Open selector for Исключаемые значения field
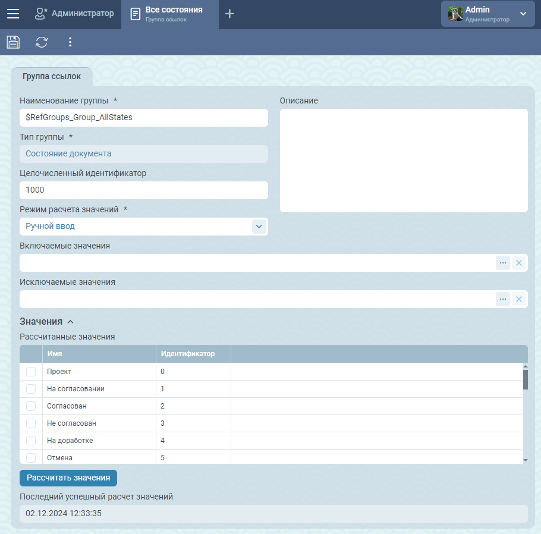 503,299
